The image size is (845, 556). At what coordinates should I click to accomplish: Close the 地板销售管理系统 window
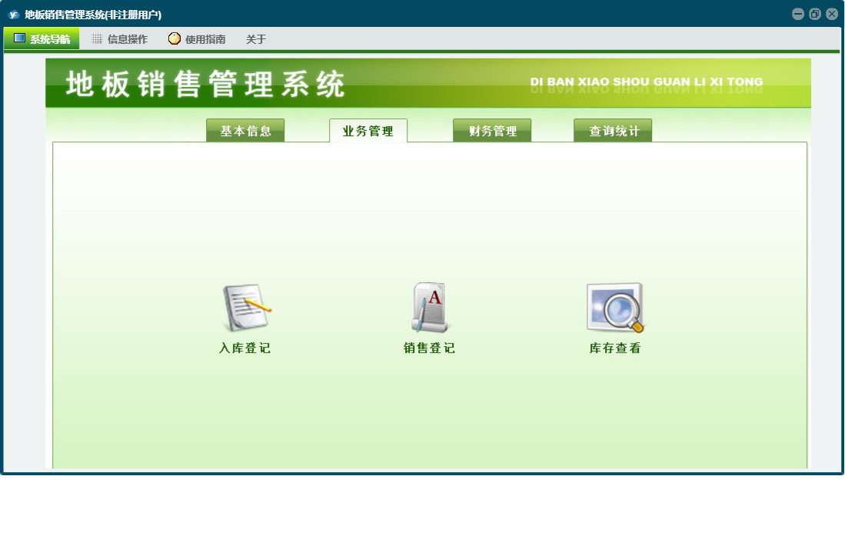832,14
